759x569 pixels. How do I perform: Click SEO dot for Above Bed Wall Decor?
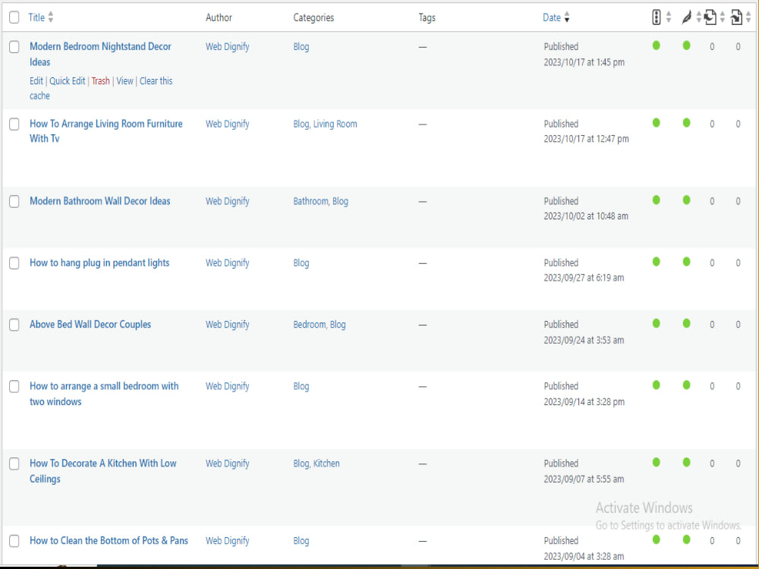656,323
